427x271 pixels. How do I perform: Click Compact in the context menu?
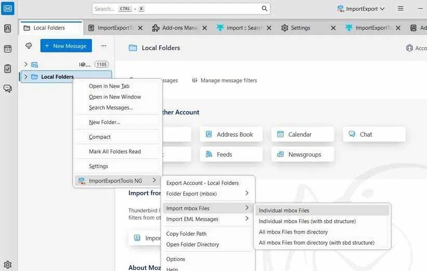tap(100, 137)
